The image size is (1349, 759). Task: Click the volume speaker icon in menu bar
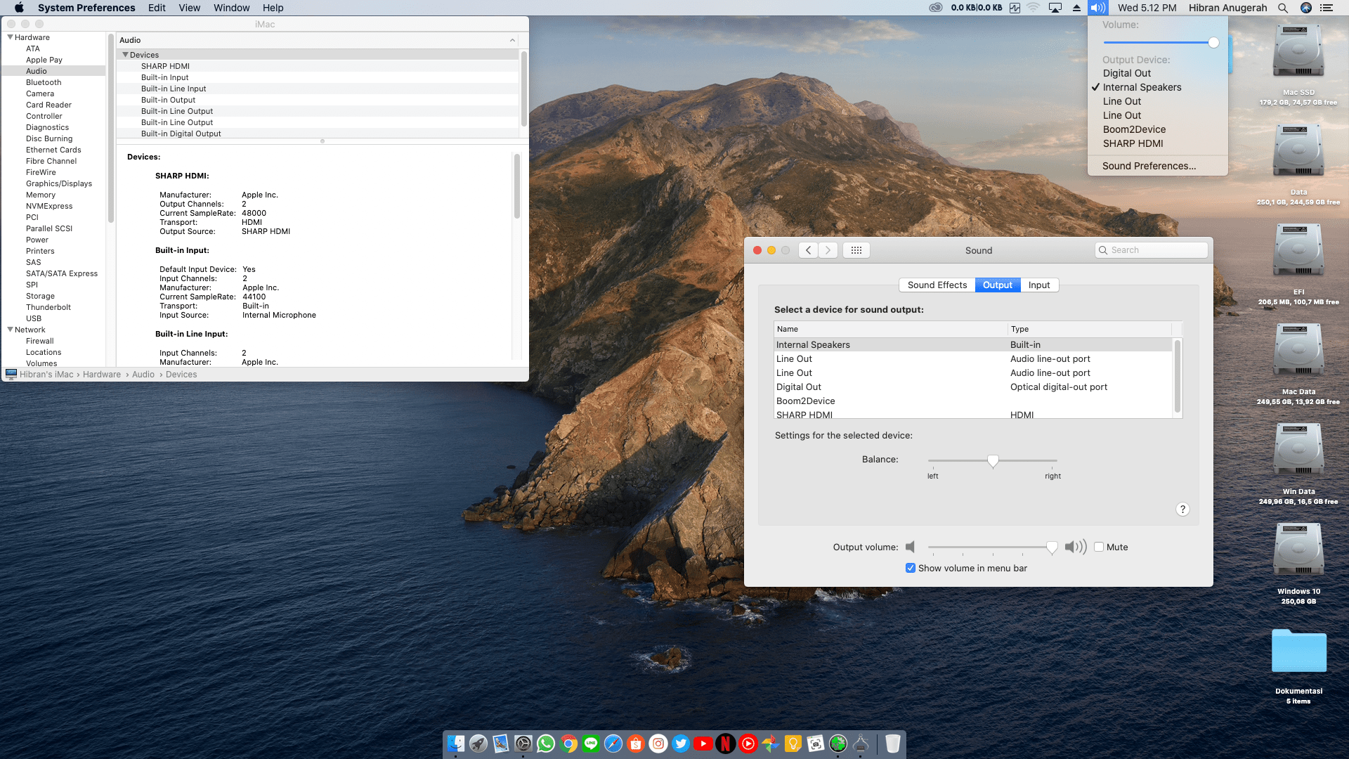click(1097, 8)
